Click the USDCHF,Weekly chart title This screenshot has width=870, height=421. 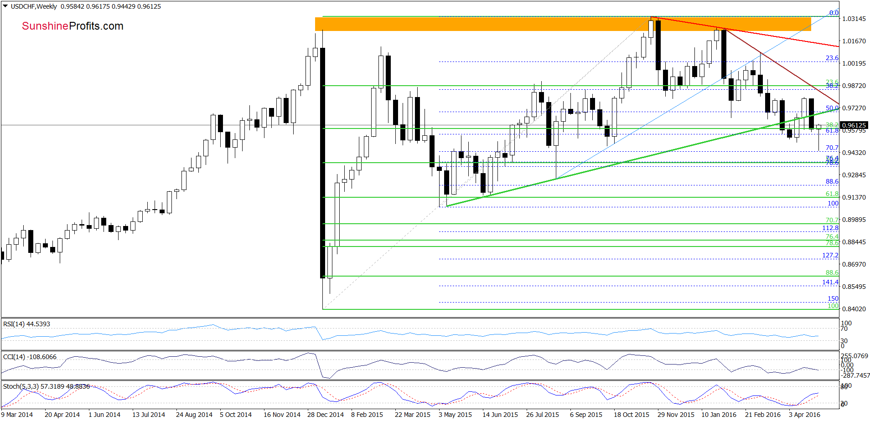coord(34,6)
